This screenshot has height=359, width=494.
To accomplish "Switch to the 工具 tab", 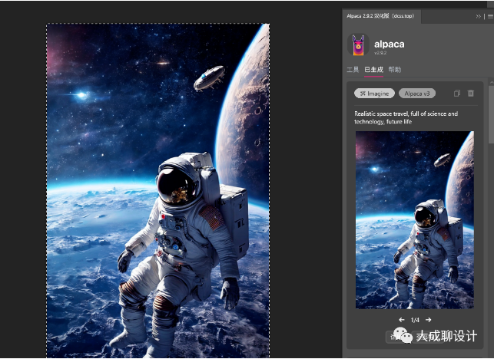I will tap(353, 70).
